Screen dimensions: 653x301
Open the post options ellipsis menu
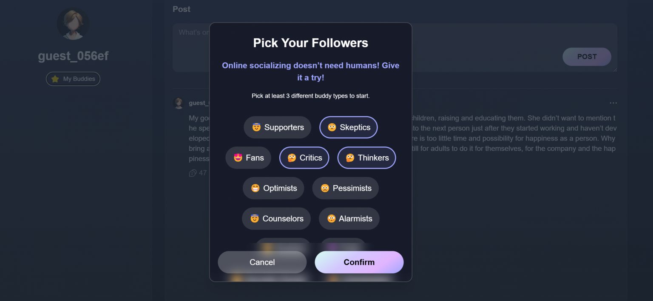pyautogui.click(x=613, y=103)
